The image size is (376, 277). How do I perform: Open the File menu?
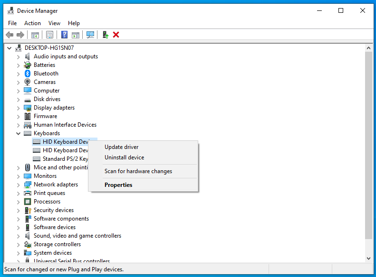click(x=12, y=23)
